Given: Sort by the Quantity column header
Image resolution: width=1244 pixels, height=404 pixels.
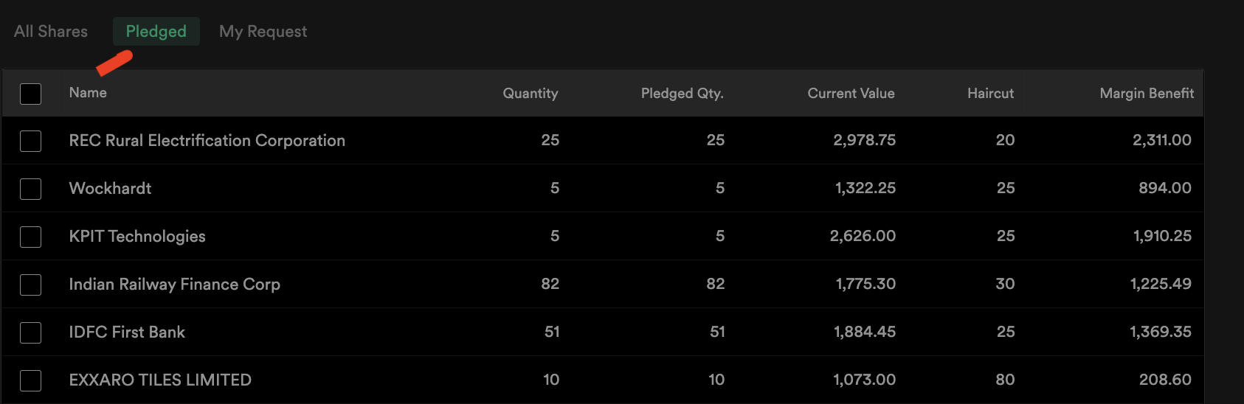Looking at the screenshot, I should point(531,93).
